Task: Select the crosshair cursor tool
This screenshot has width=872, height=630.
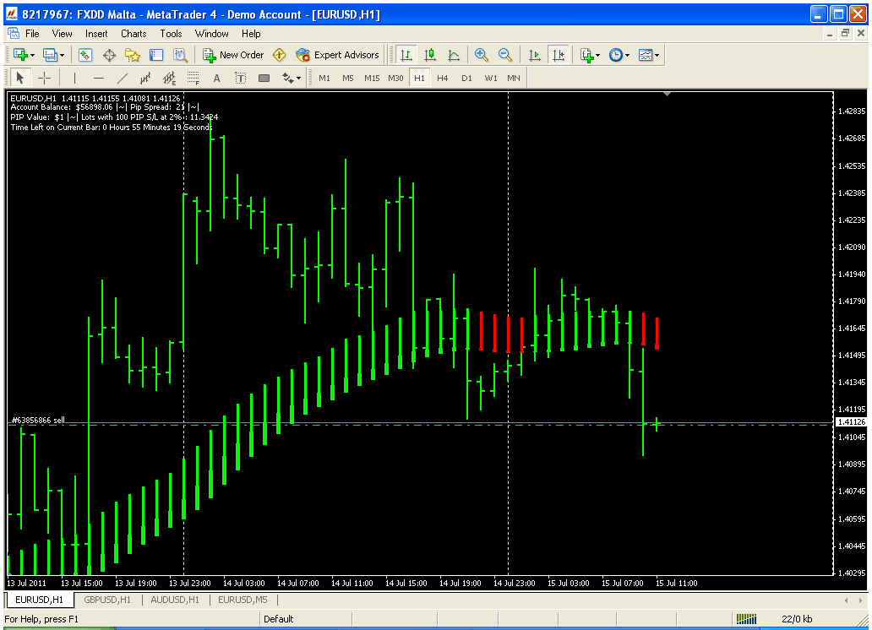Action: coord(45,78)
